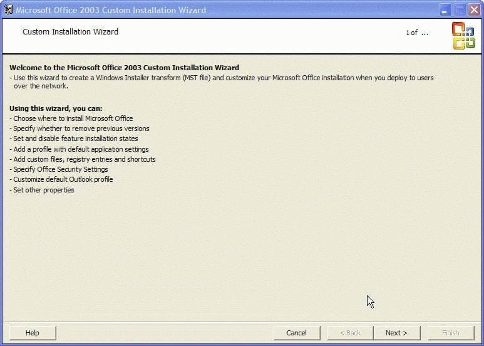Click the Next > button
The width and height of the screenshot is (484, 346).
pyautogui.click(x=396, y=333)
